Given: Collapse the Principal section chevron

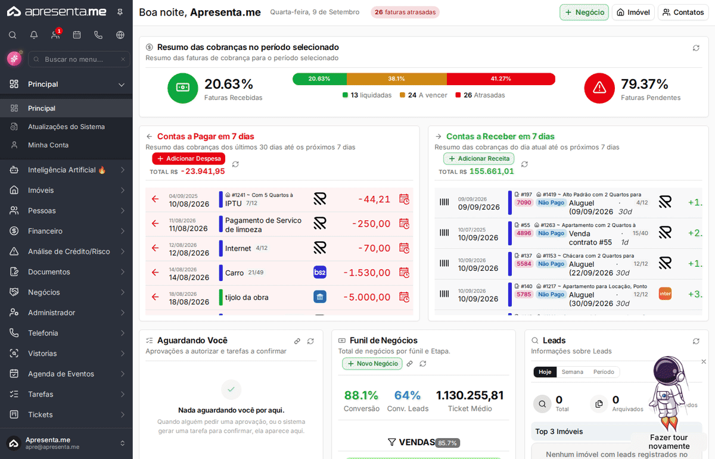Looking at the screenshot, I should point(122,85).
